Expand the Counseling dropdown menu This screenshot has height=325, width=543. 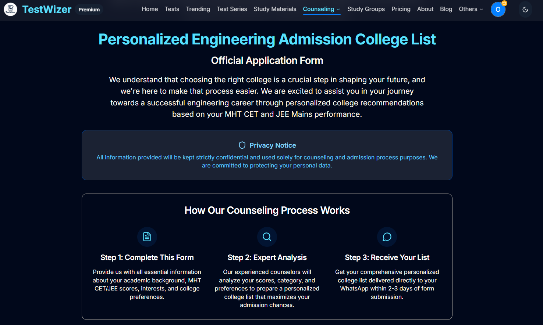point(319,9)
